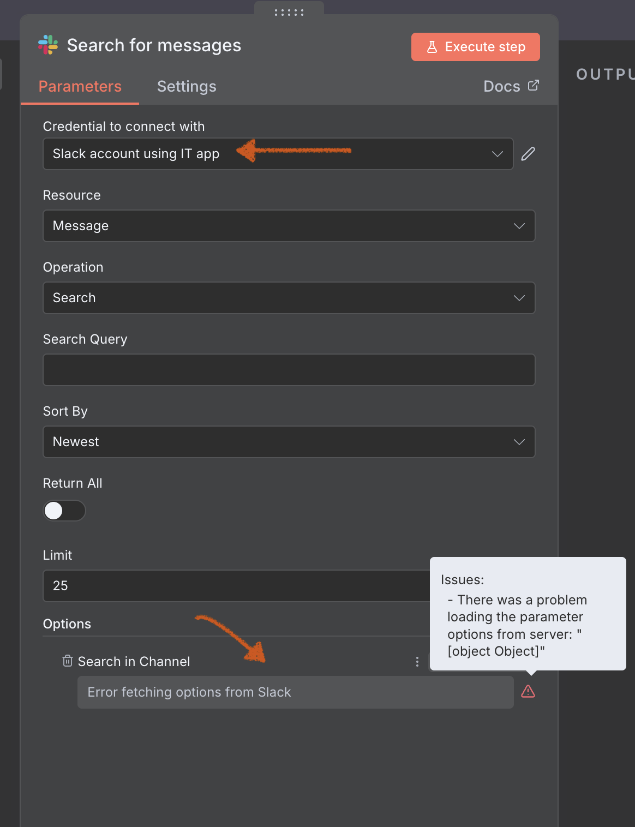Image resolution: width=635 pixels, height=827 pixels.
Task: Click the Limit field showing 25
Action: pos(235,586)
